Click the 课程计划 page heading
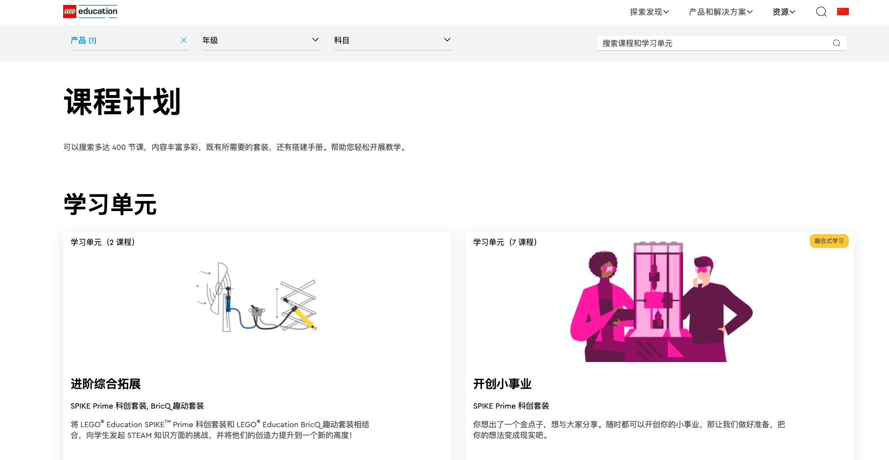Screen dimensions: 889x460 click(x=121, y=101)
